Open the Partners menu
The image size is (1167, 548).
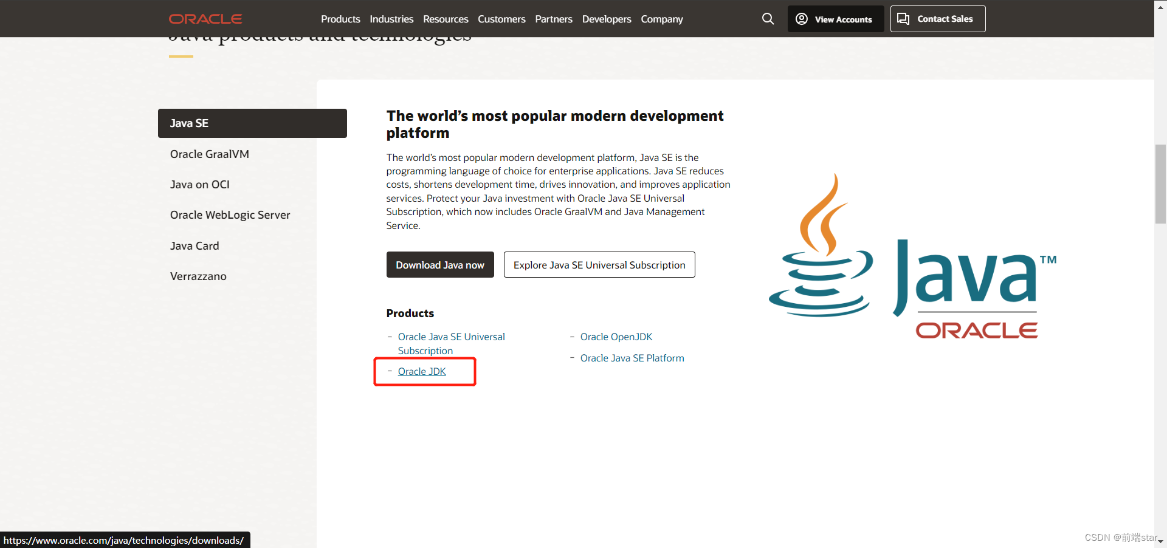tap(554, 19)
